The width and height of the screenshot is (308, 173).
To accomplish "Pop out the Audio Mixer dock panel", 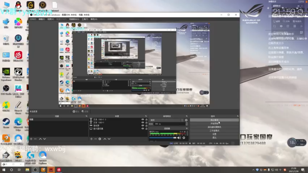I will [187, 128].
